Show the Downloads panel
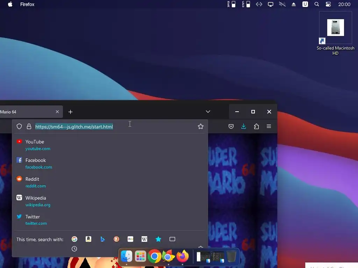 point(244,126)
